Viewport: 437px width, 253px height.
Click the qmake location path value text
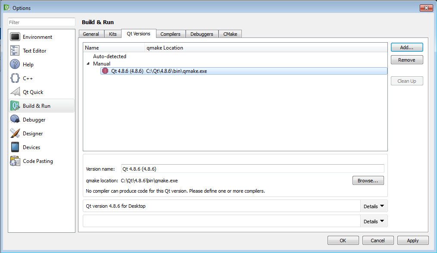150,181
